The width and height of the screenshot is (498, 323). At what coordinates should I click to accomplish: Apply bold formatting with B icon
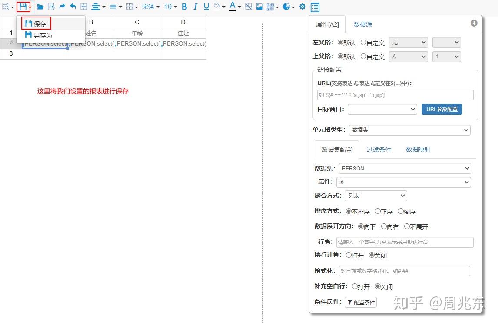(x=184, y=7)
